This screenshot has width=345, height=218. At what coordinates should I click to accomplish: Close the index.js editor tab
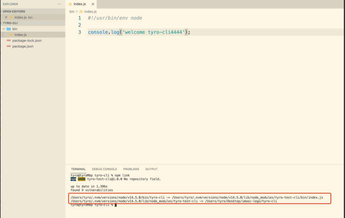[93, 4]
